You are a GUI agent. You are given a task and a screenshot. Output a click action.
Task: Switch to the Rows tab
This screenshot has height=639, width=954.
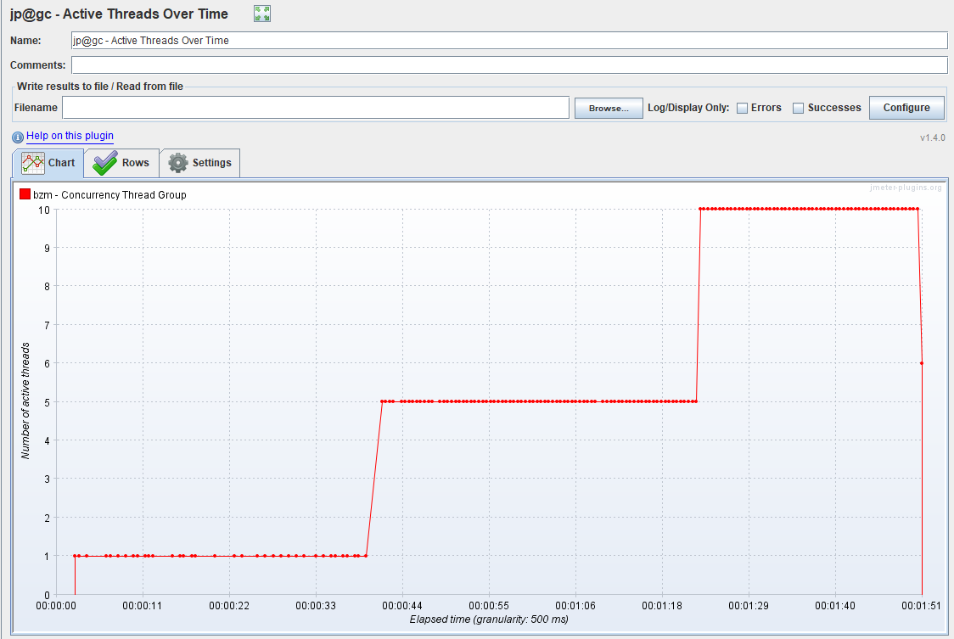(x=121, y=163)
